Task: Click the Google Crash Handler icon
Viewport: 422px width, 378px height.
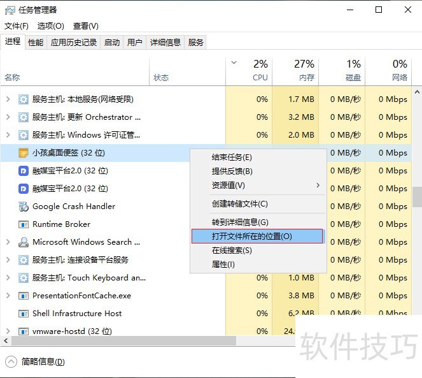Action: click(x=24, y=207)
